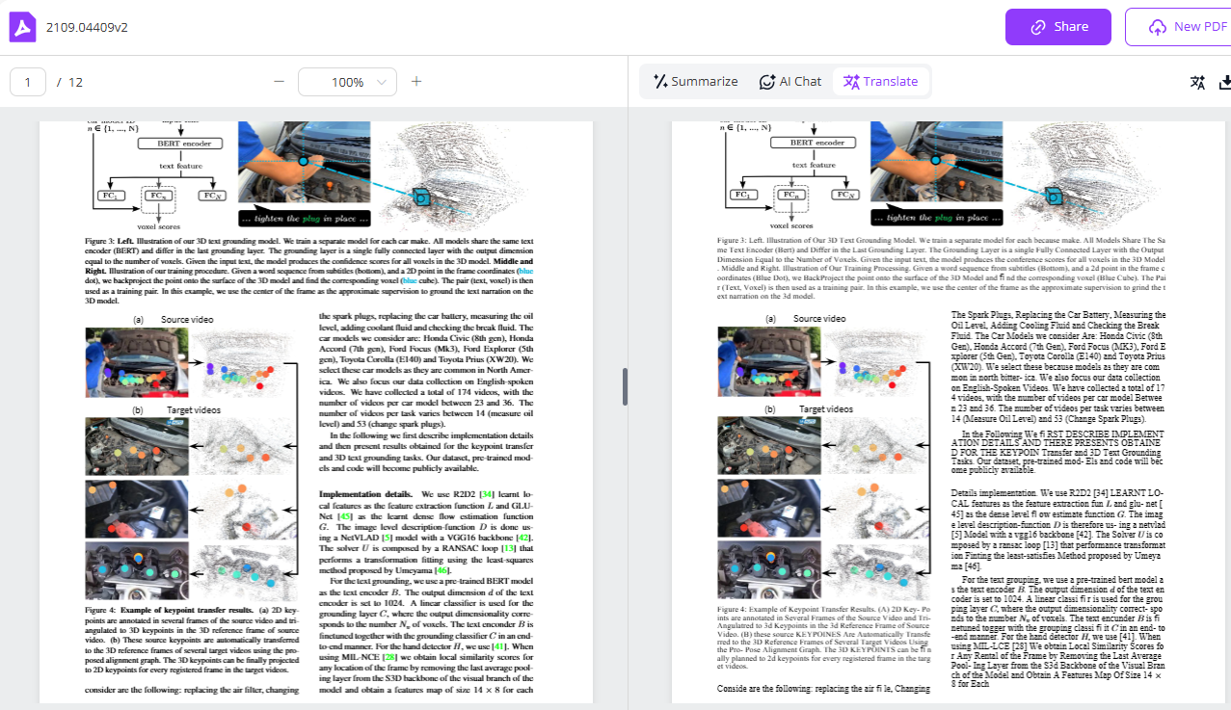Viewport: 1231px width, 710px height.
Task: Select the Translate tab
Action: click(880, 82)
